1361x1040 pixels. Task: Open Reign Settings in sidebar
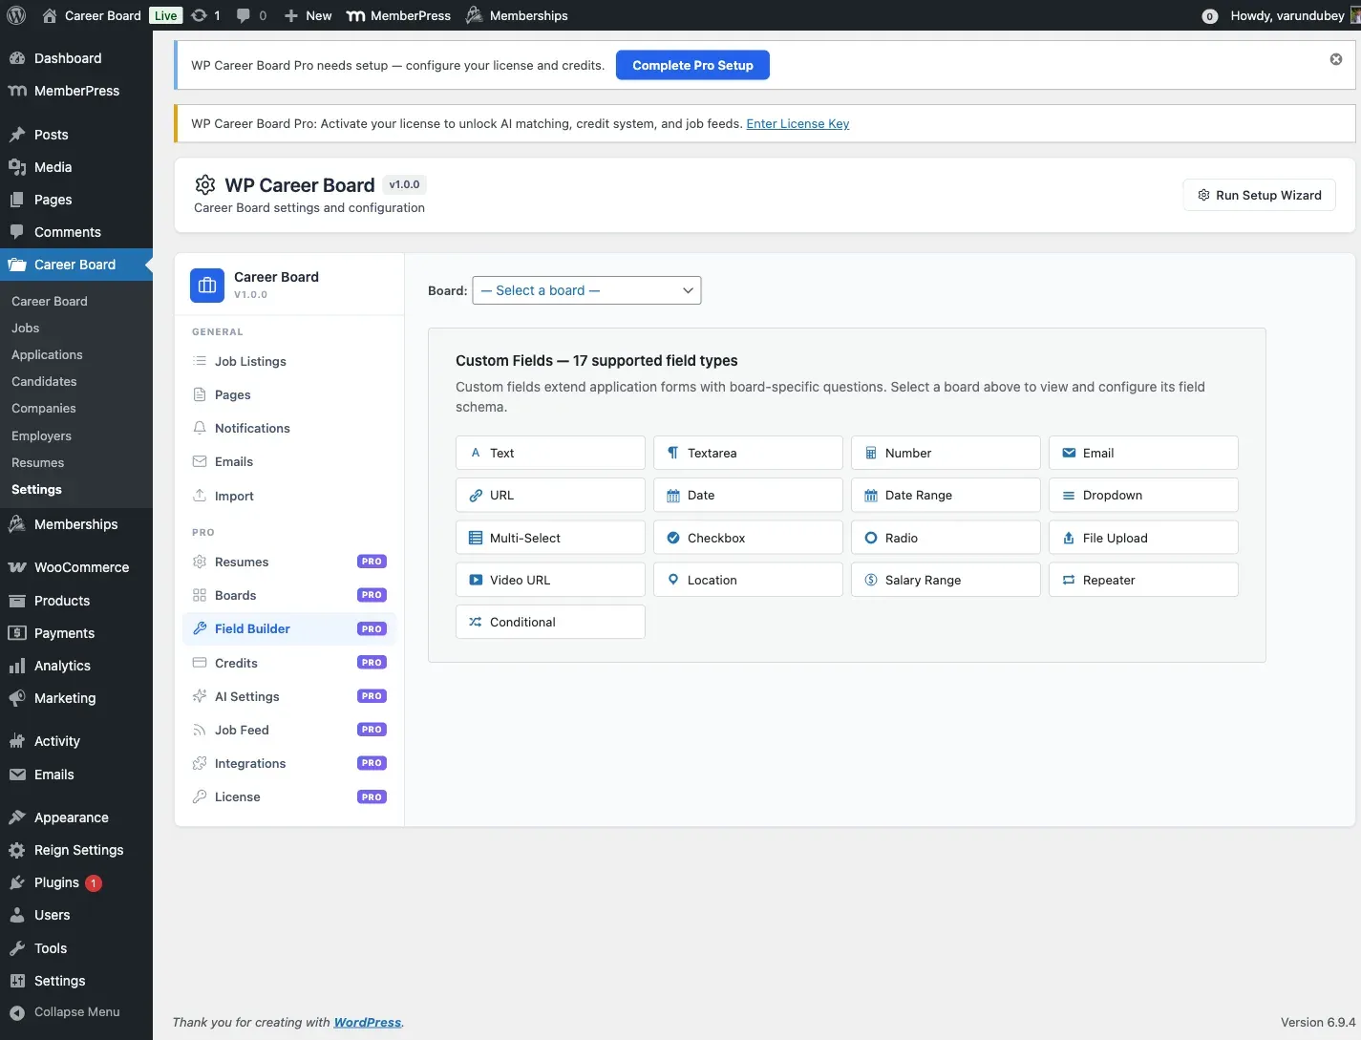coord(76,850)
